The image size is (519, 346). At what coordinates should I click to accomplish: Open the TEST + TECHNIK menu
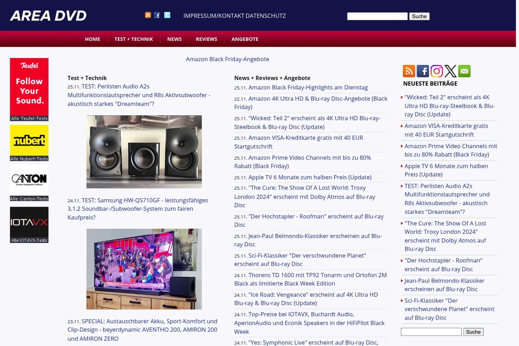(x=134, y=39)
